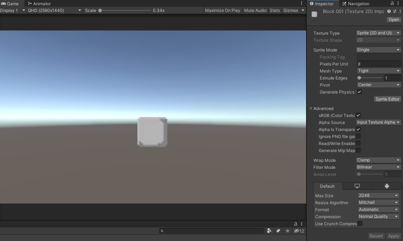This screenshot has width=403, height=241.
Task: Click the Extrude Edges value field
Action: pyautogui.click(x=393, y=78)
